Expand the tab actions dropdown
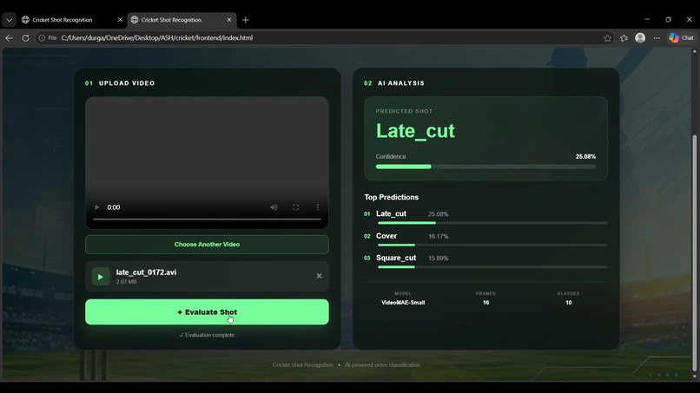Image resolution: width=700 pixels, height=393 pixels. [x=9, y=20]
